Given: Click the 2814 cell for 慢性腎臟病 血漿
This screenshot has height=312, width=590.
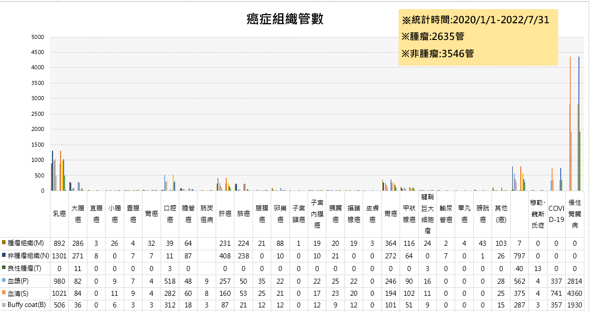Looking at the screenshot, I should 574,281.
